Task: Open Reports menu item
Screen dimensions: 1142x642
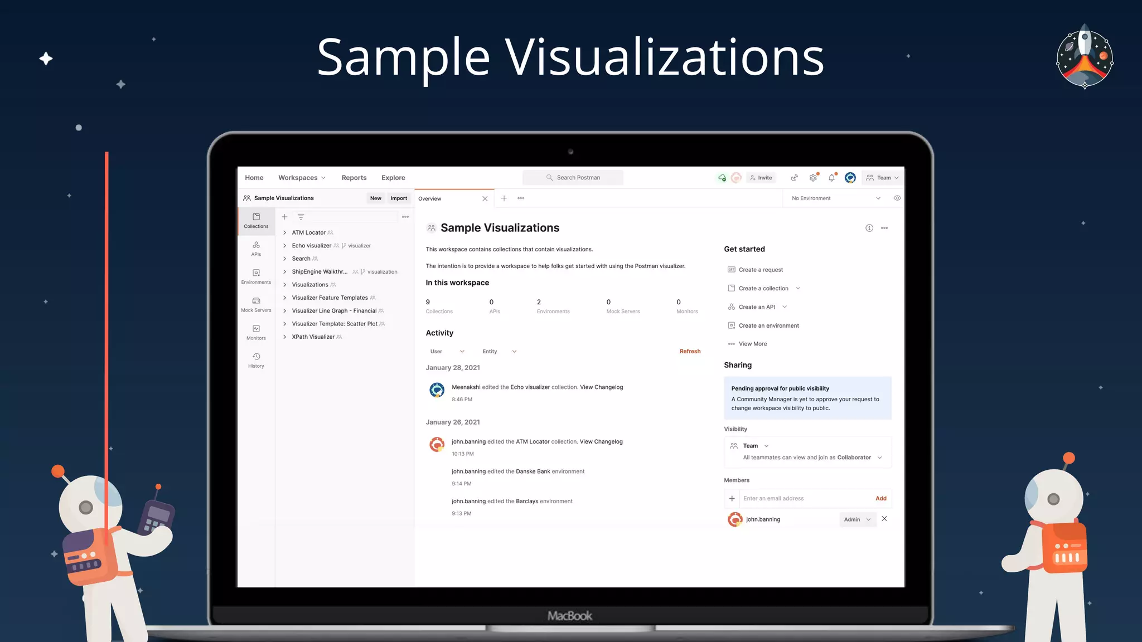Action: (x=354, y=178)
